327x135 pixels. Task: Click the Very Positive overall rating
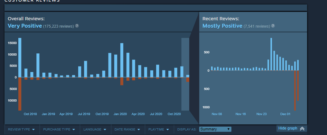pos(25,26)
